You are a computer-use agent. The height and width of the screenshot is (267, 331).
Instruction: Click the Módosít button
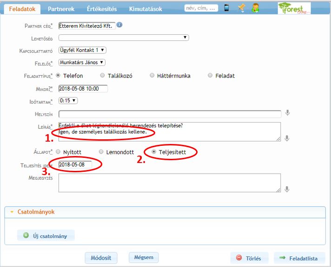pyautogui.click(x=101, y=258)
